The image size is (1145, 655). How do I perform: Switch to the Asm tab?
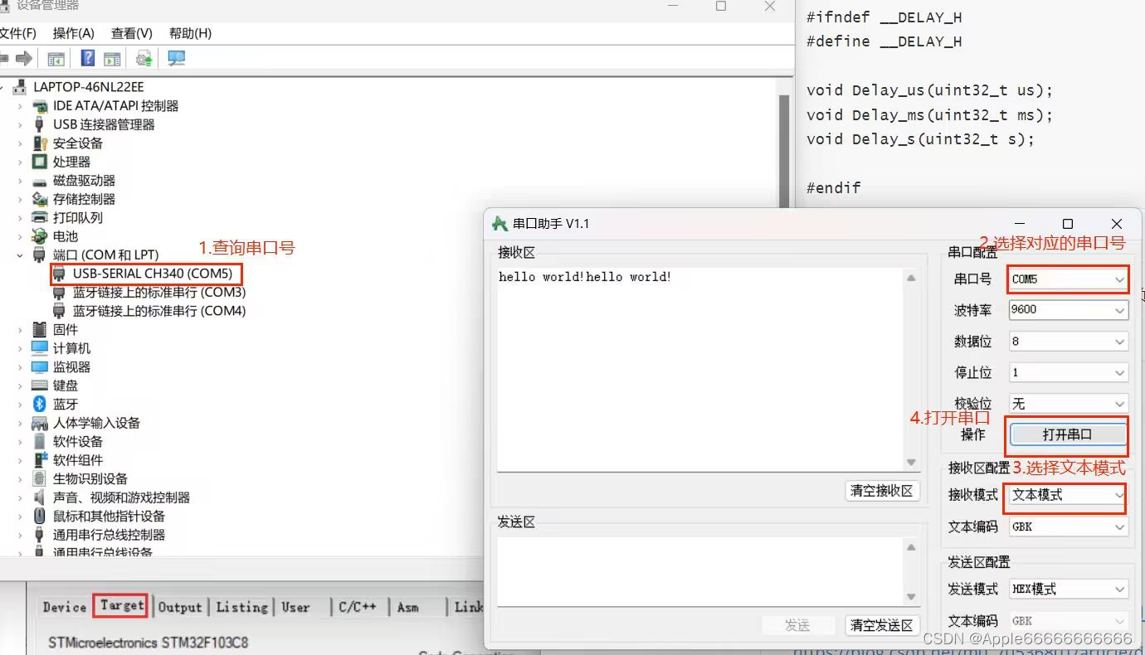pyautogui.click(x=407, y=607)
